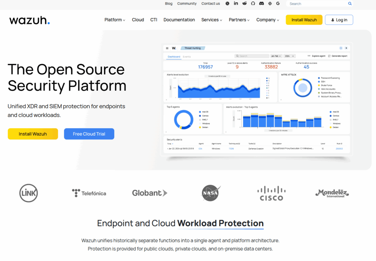Open the Documentation menu item

(179, 20)
